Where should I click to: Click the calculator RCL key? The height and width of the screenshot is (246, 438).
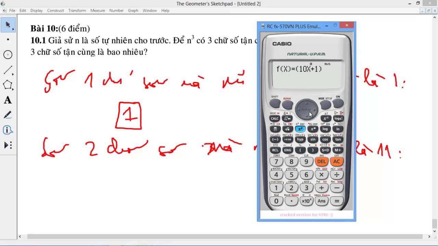275,150
